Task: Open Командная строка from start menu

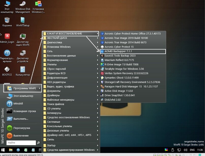Action: 23,111
